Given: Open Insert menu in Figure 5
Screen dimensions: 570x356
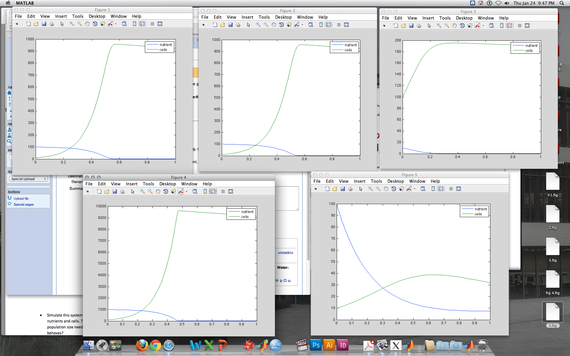Looking at the screenshot, I should (359, 181).
